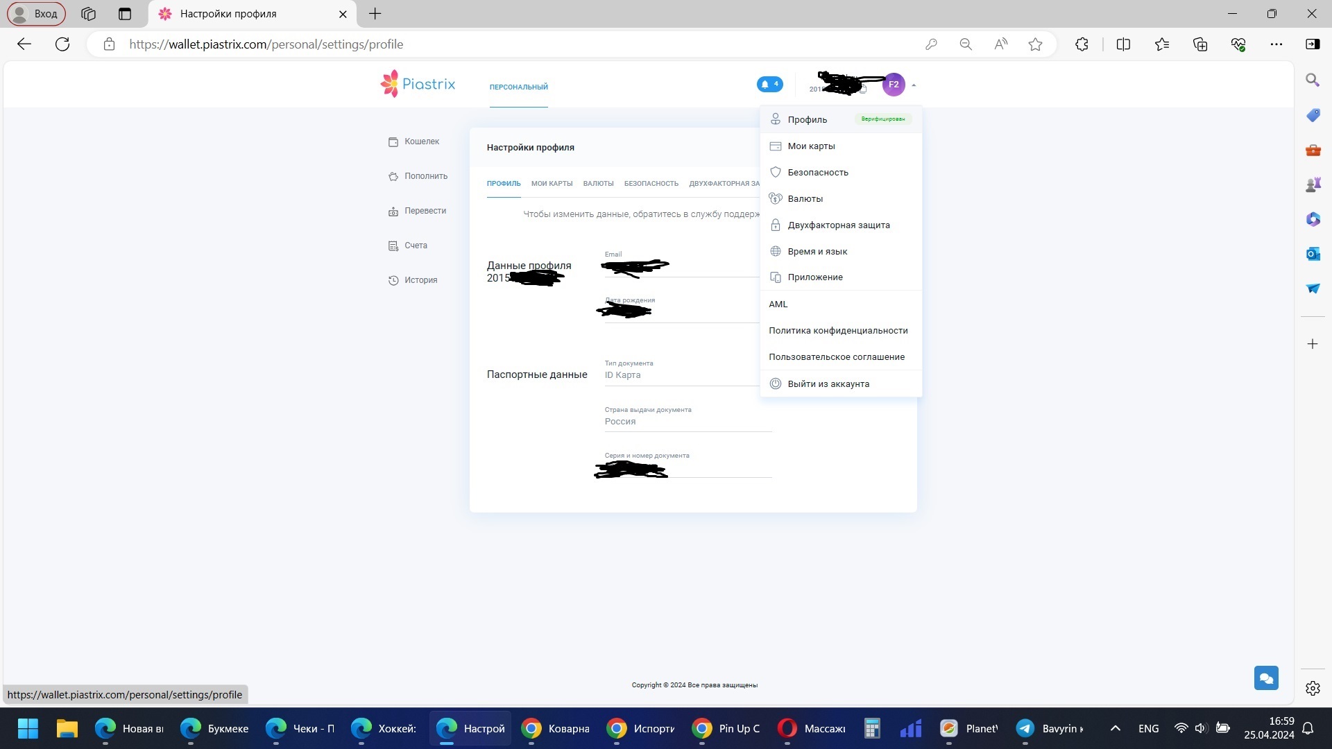
Task: Open the vertical tabs actions menu icon
Action: click(125, 13)
